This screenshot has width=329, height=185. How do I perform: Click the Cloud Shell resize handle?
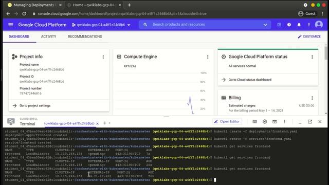tap(166, 117)
